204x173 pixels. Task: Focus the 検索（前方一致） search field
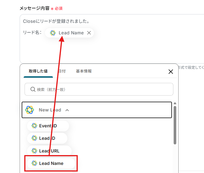coord(99,89)
